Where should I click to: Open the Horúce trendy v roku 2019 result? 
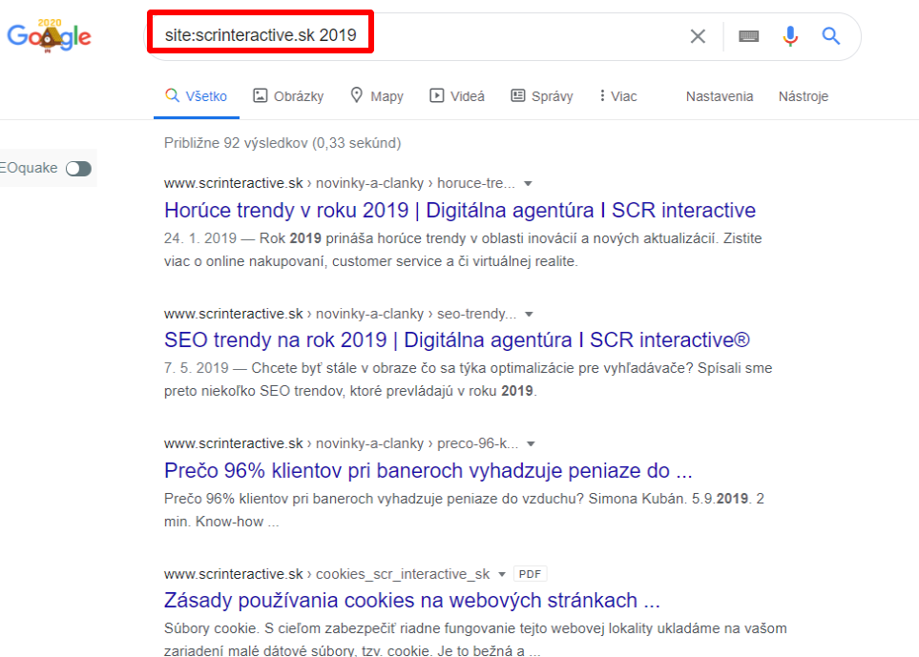460,210
